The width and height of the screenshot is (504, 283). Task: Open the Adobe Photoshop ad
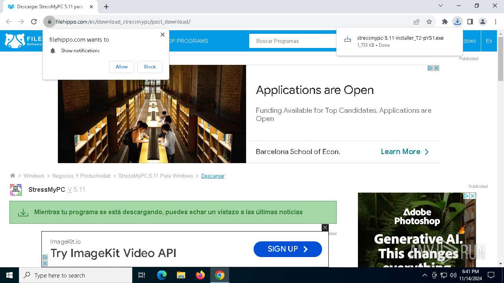[x=417, y=230]
